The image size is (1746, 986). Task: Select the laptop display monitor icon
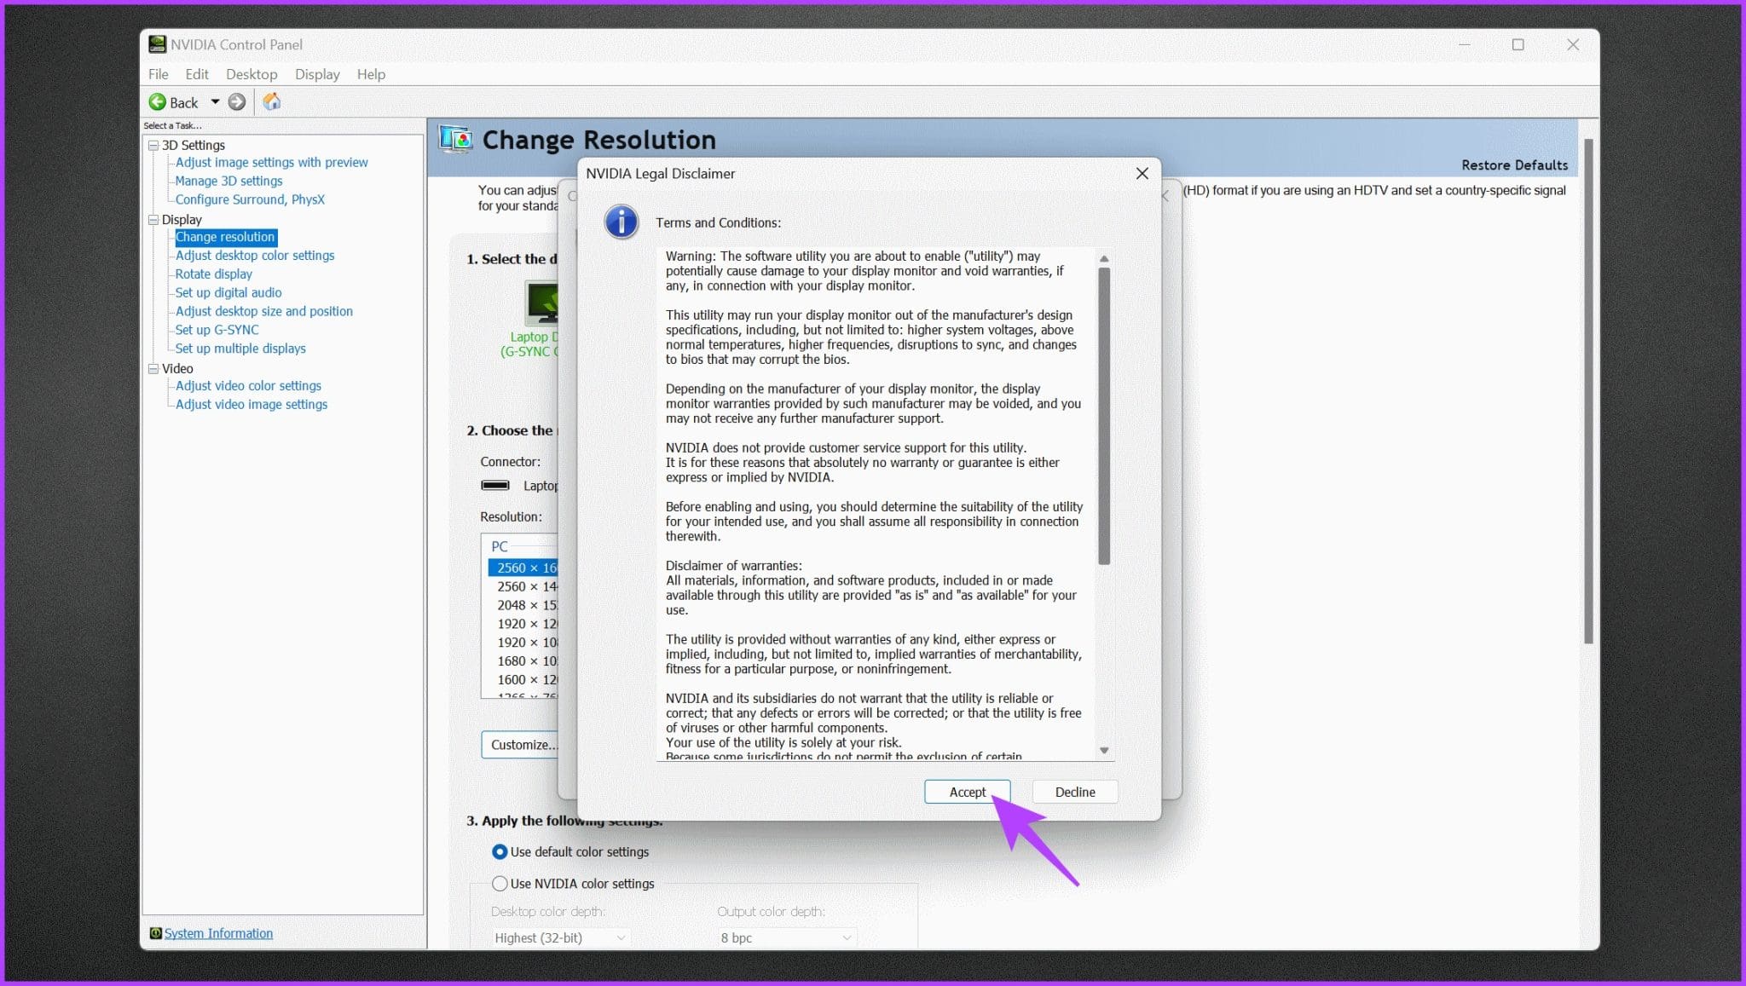pyautogui.click(x=542, y=304)
